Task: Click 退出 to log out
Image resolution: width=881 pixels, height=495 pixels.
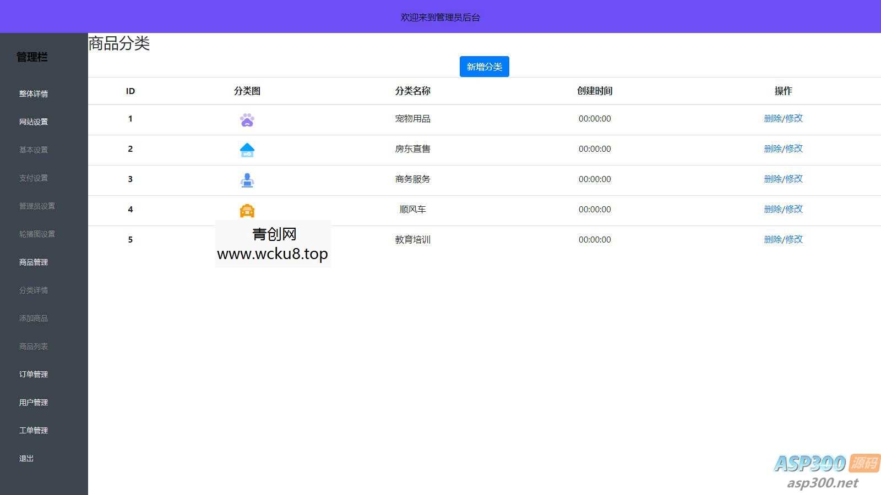Action: click(26, 458)
